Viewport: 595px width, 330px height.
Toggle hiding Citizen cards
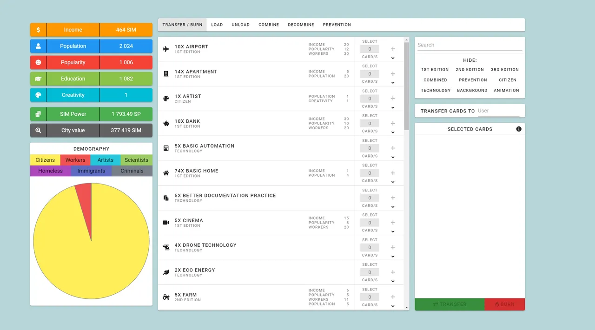[508, 80]
